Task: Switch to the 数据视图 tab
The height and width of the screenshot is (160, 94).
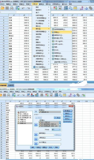Action: pos(4,85)
